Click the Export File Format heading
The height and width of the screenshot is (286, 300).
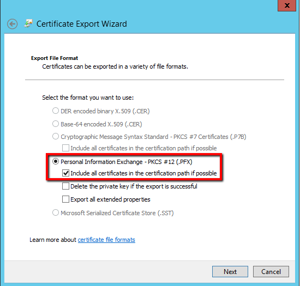[55, 58]
